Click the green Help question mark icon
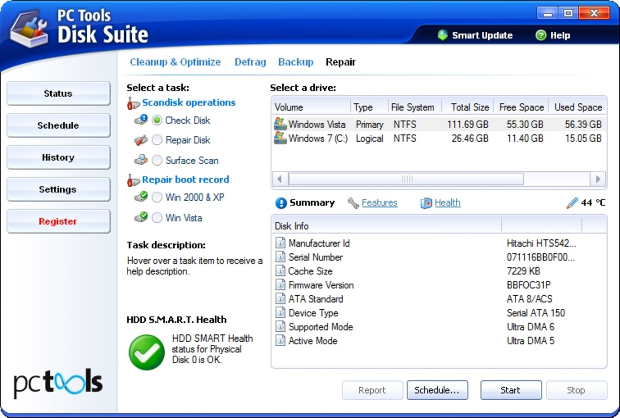Viewport: 620px width, 418px height. 541,35
